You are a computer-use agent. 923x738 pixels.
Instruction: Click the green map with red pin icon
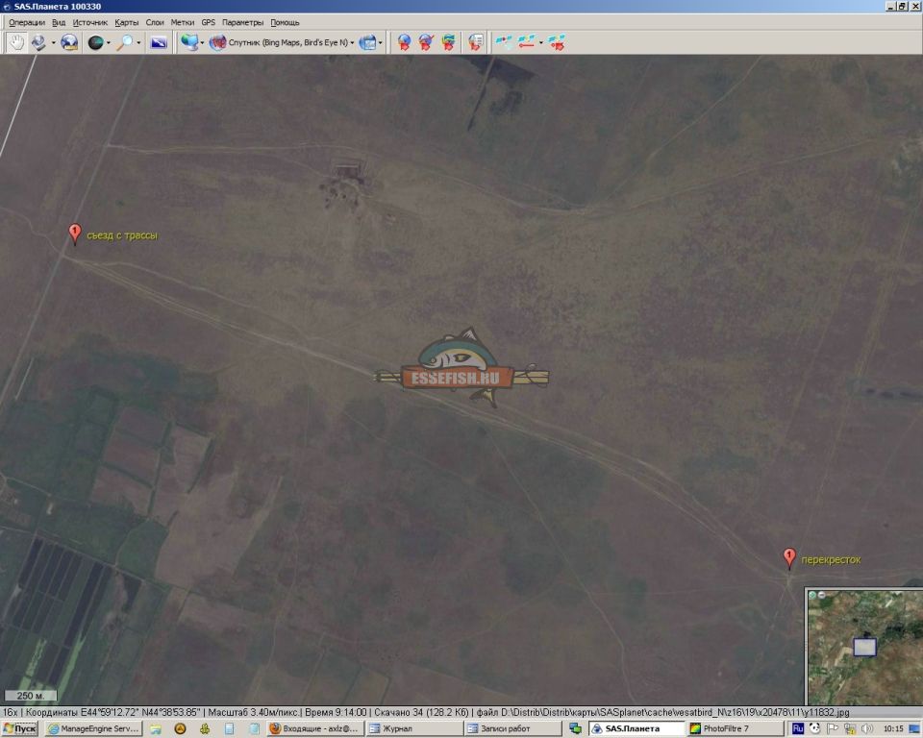pyautogui.click(x=448, y=42)
